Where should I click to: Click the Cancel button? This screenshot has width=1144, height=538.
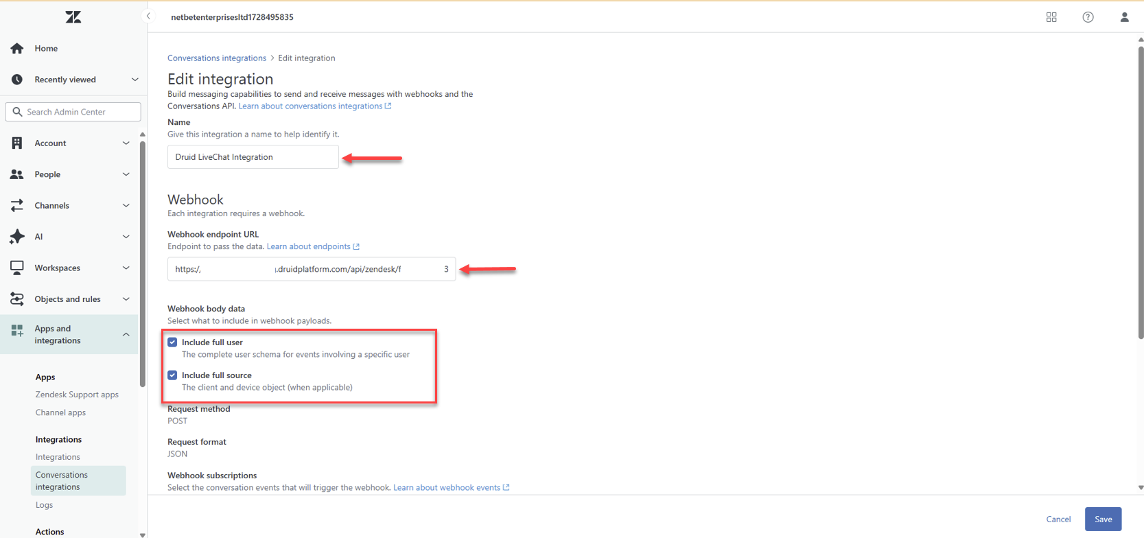(x=1058, y=519)
